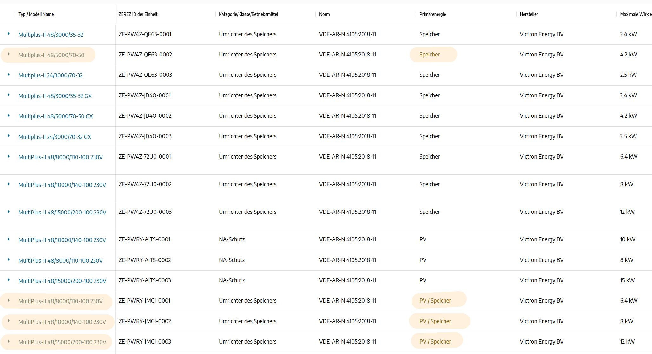
Task: Expand row arrow for ZE-PWRY-AITS-0001
Action: pyautogui.click(x=9, y=239)
